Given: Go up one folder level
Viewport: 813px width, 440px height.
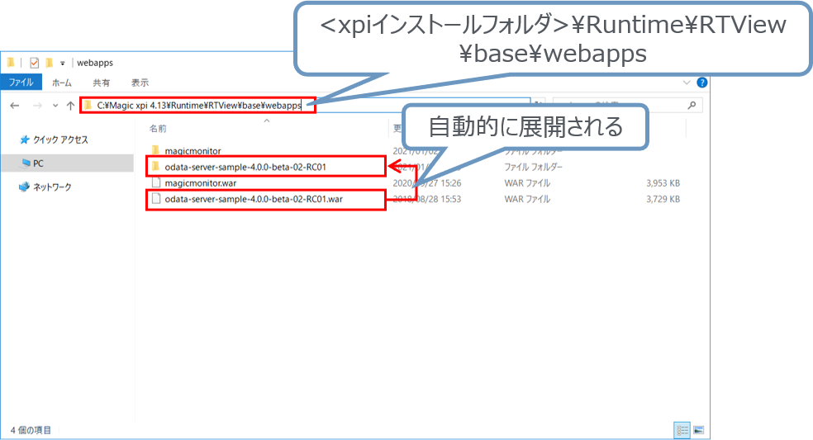Looking at the screenshot, I should tap(70, 106).
